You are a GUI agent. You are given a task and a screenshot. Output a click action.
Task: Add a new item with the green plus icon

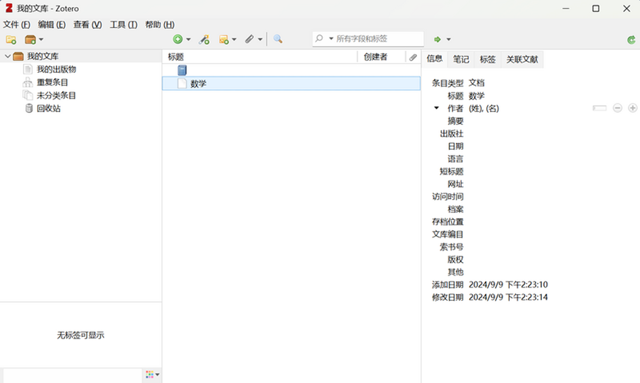click(178, 39)
